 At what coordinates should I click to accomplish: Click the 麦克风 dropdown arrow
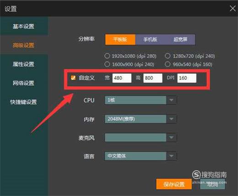[171, 137]
